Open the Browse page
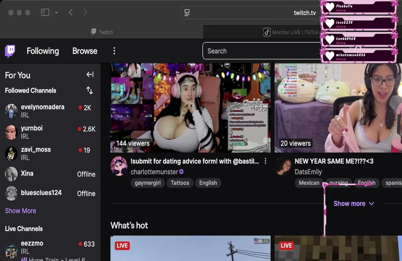Image resolution: width=402 pixels, height=261 pixels. (x=85, y=51)
